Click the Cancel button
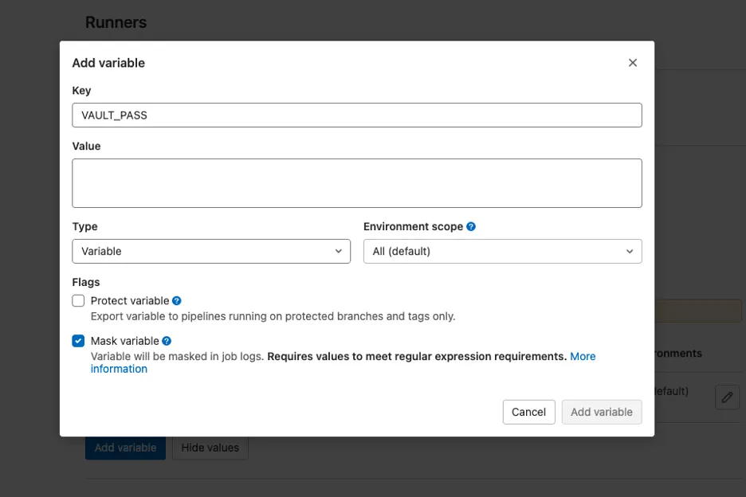The width and height of the screenshot is (746, 497). point(528,412)
